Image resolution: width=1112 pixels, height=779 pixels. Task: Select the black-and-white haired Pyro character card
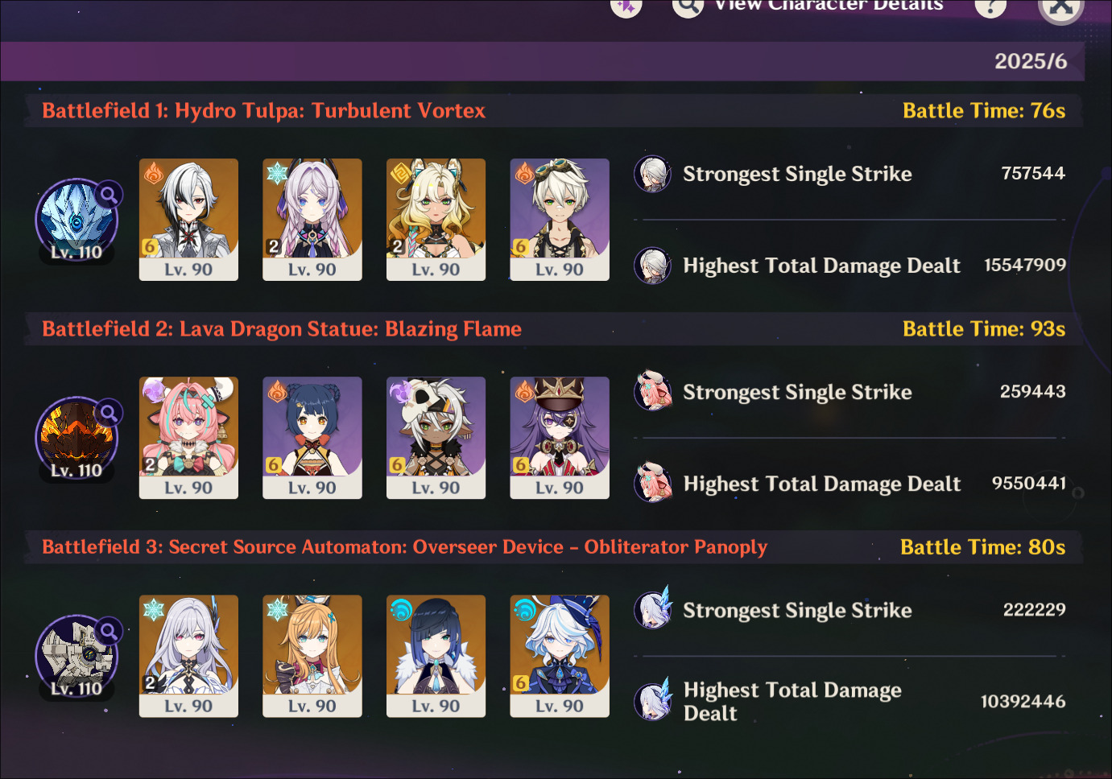188,220
